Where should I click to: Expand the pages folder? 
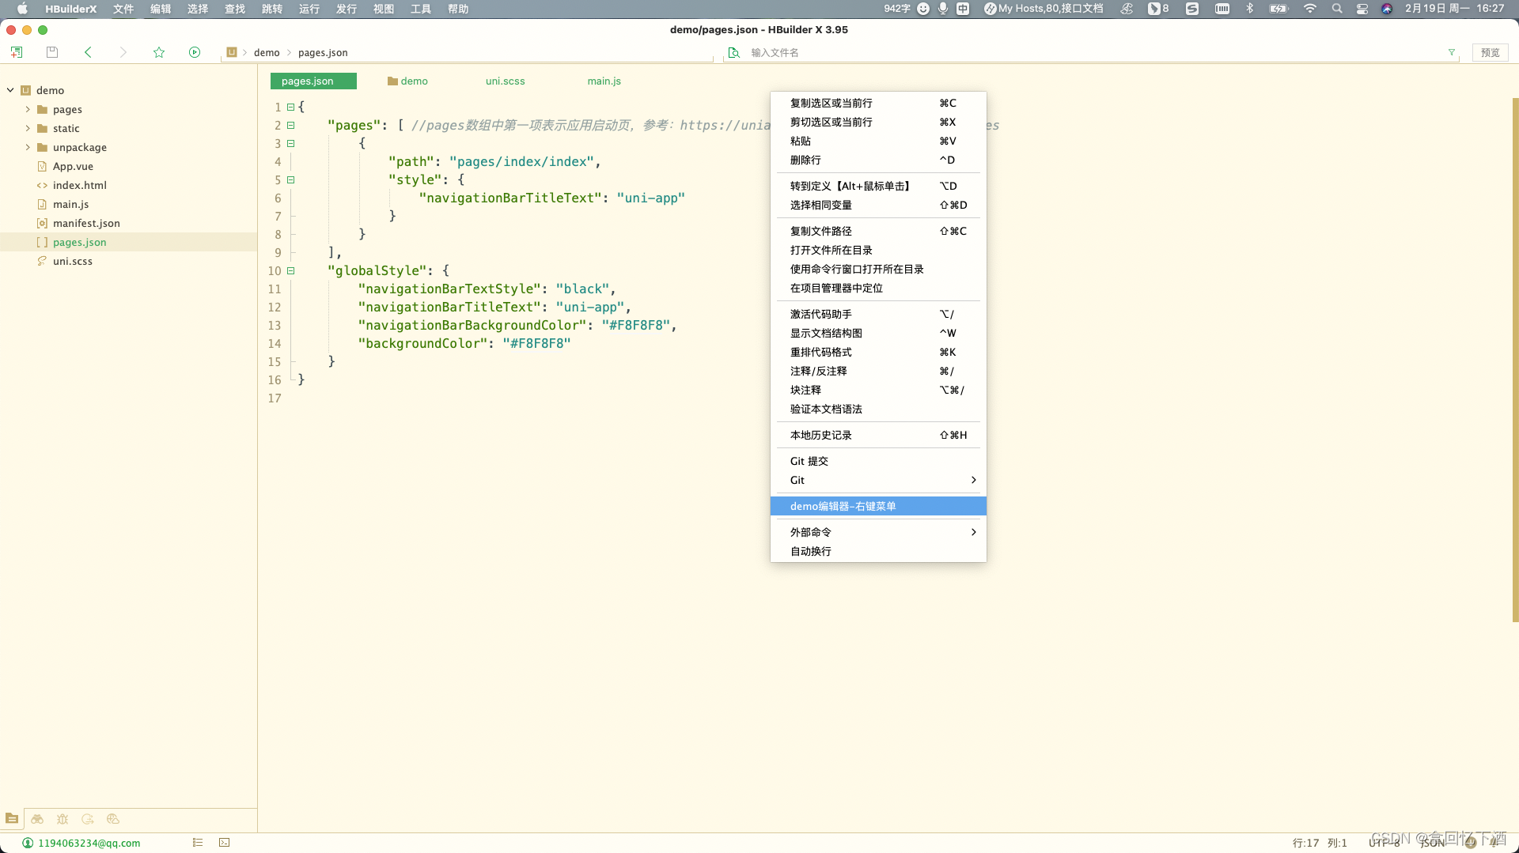point(28,109)
